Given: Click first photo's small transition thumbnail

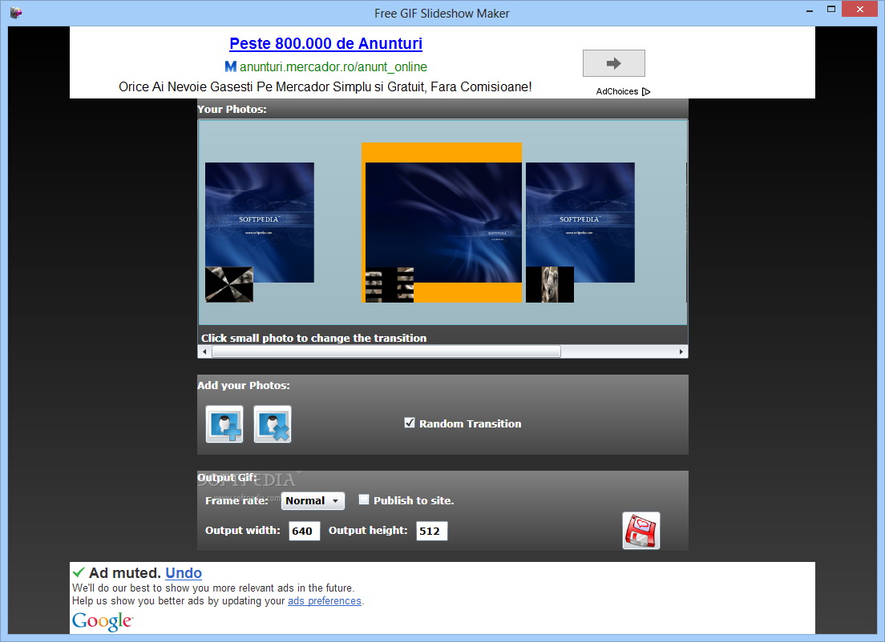Looking at the screenshot, I should coord(229,285).
